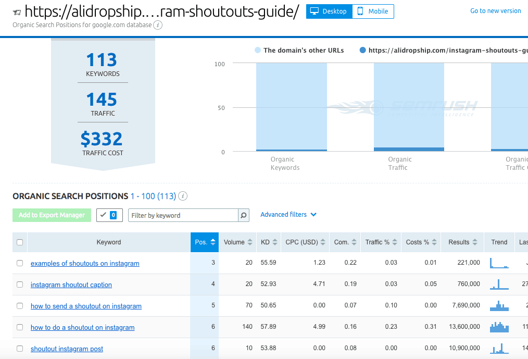Screen dimensions: 528x359
Task: Click the info icon beside google.com database
Action: [158, 25]
